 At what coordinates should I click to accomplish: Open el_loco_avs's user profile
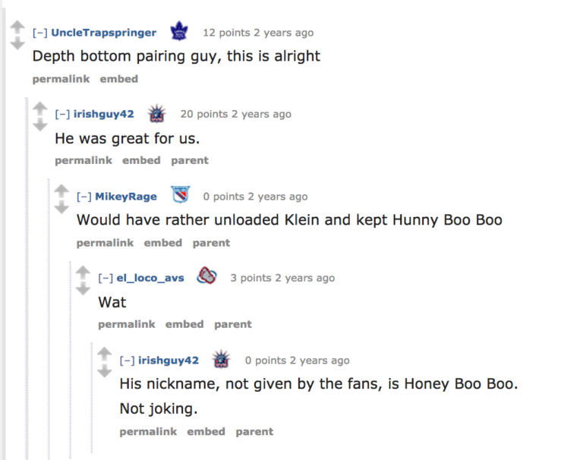tap(150, 278)
